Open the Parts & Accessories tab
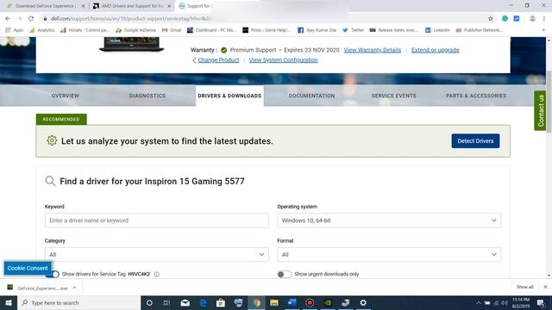 (476, 96)
